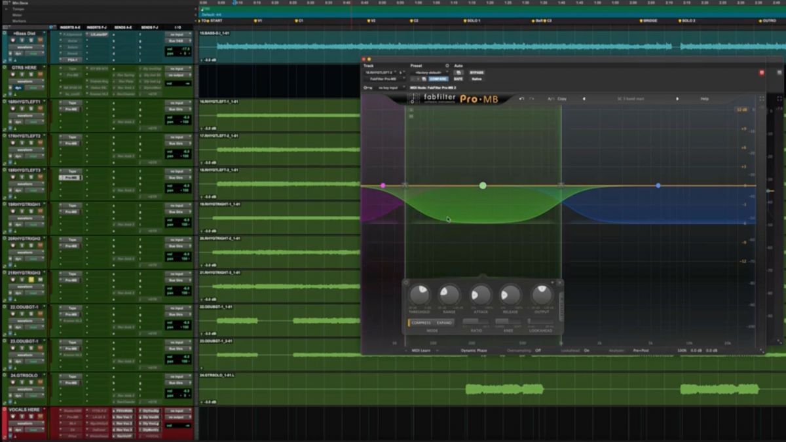Click the RATIO slider in Pro-MB
The image size is (786, 442).
(x=476, y=322)
